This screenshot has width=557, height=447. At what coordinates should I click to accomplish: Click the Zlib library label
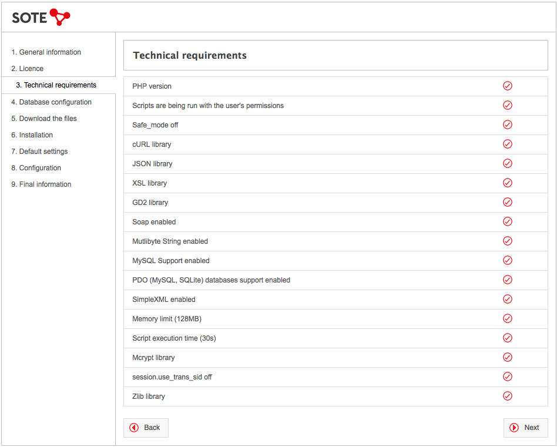click(x=149, y=396)
